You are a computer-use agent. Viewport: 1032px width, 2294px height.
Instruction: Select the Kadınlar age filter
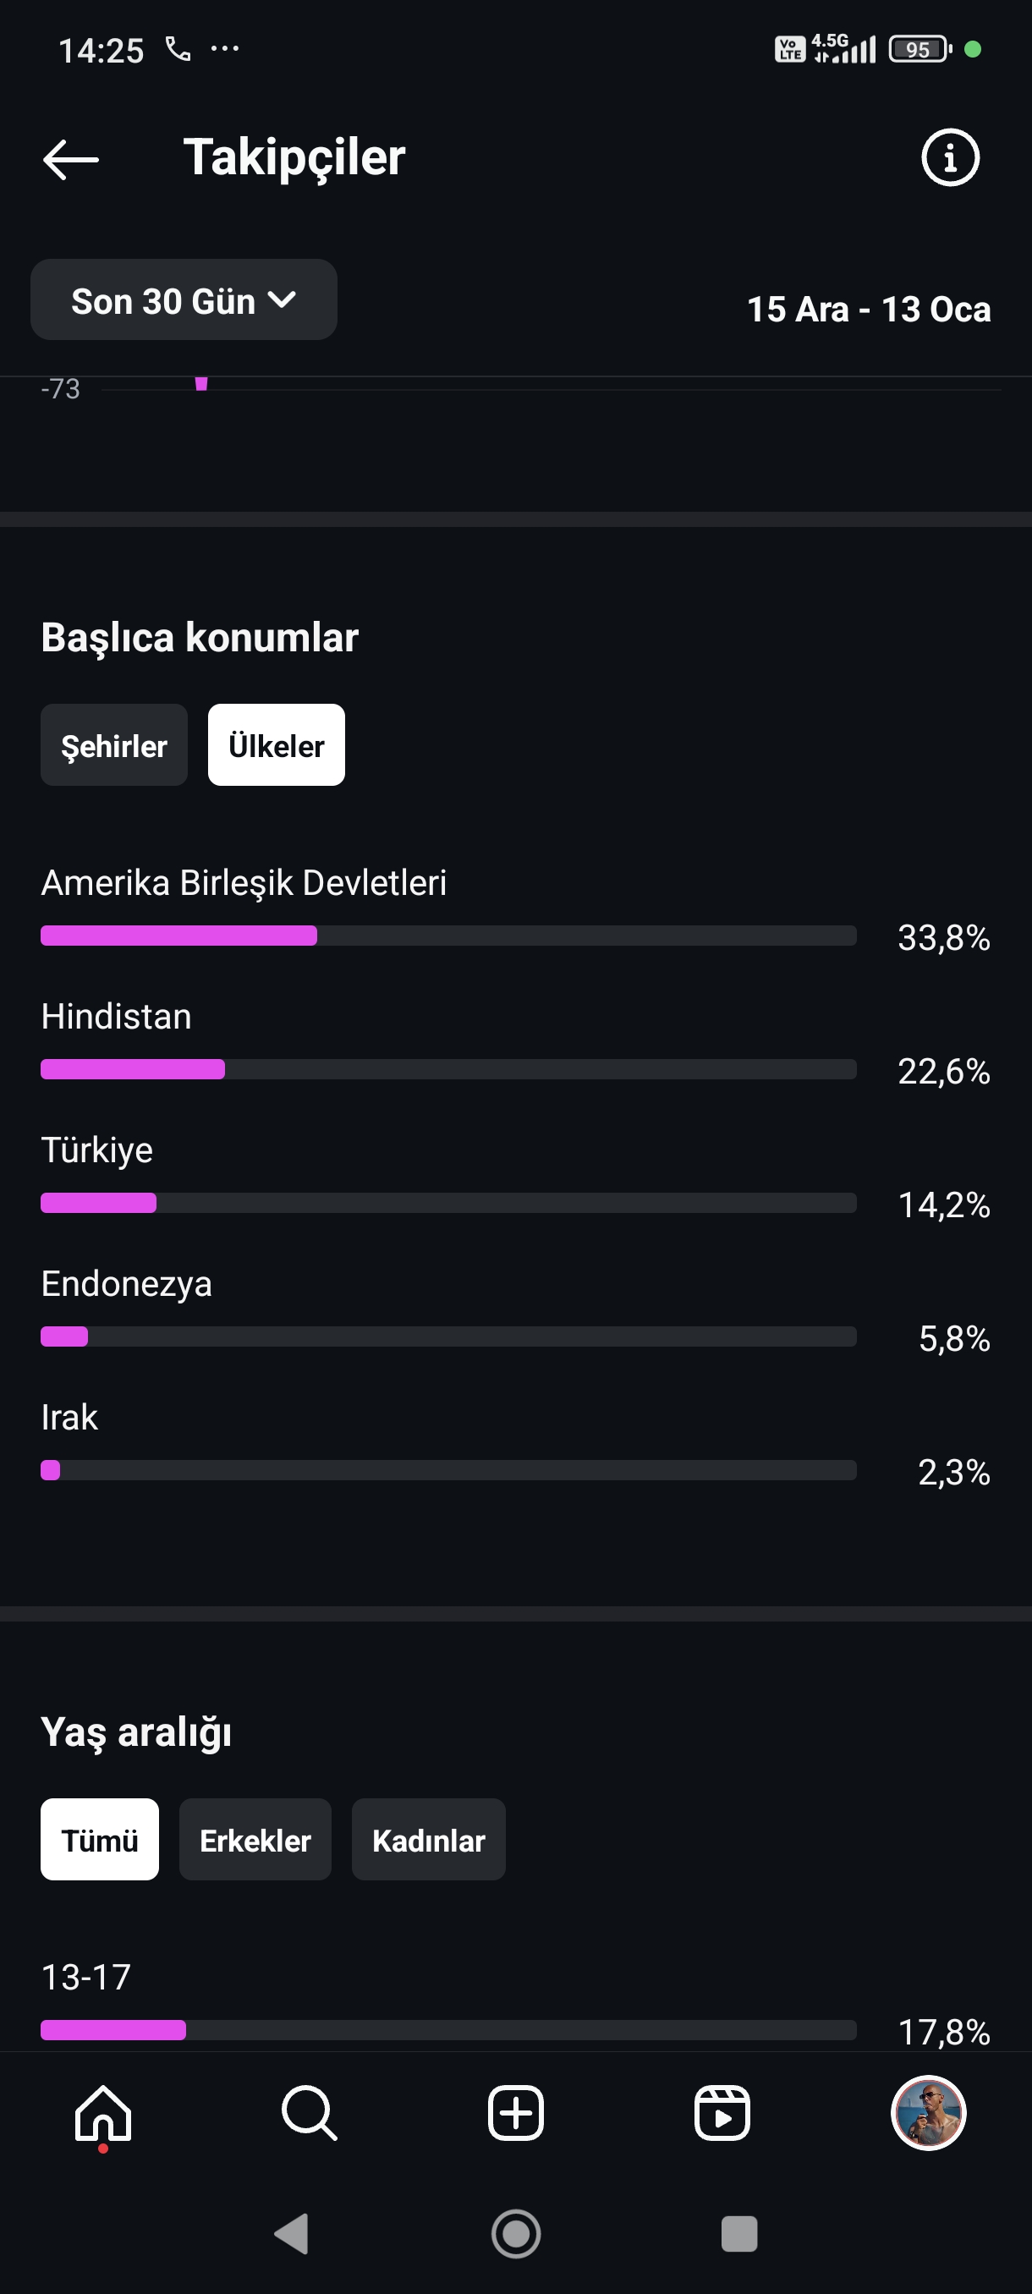pos(428,1839)
